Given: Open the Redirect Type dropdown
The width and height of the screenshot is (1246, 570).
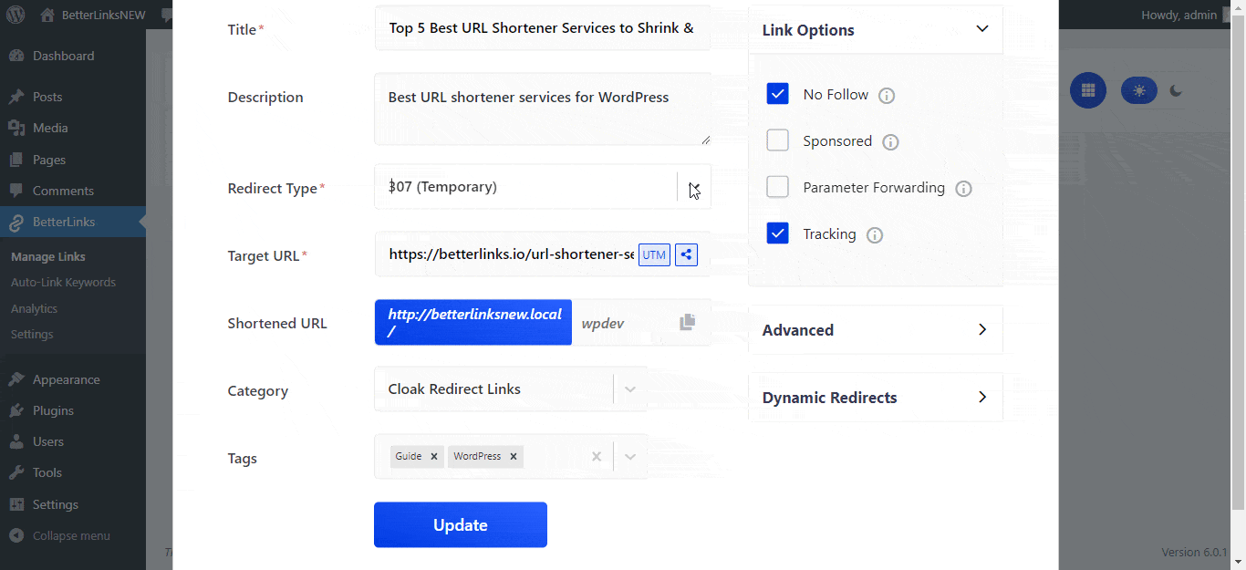Looking at the screenshot, I should coord(693,187).
